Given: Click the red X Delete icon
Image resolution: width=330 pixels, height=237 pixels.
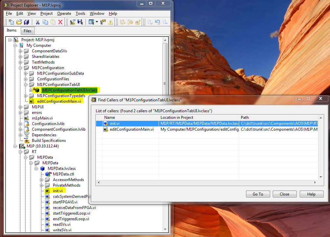Looking at the screenshot, I should [60, 22].
